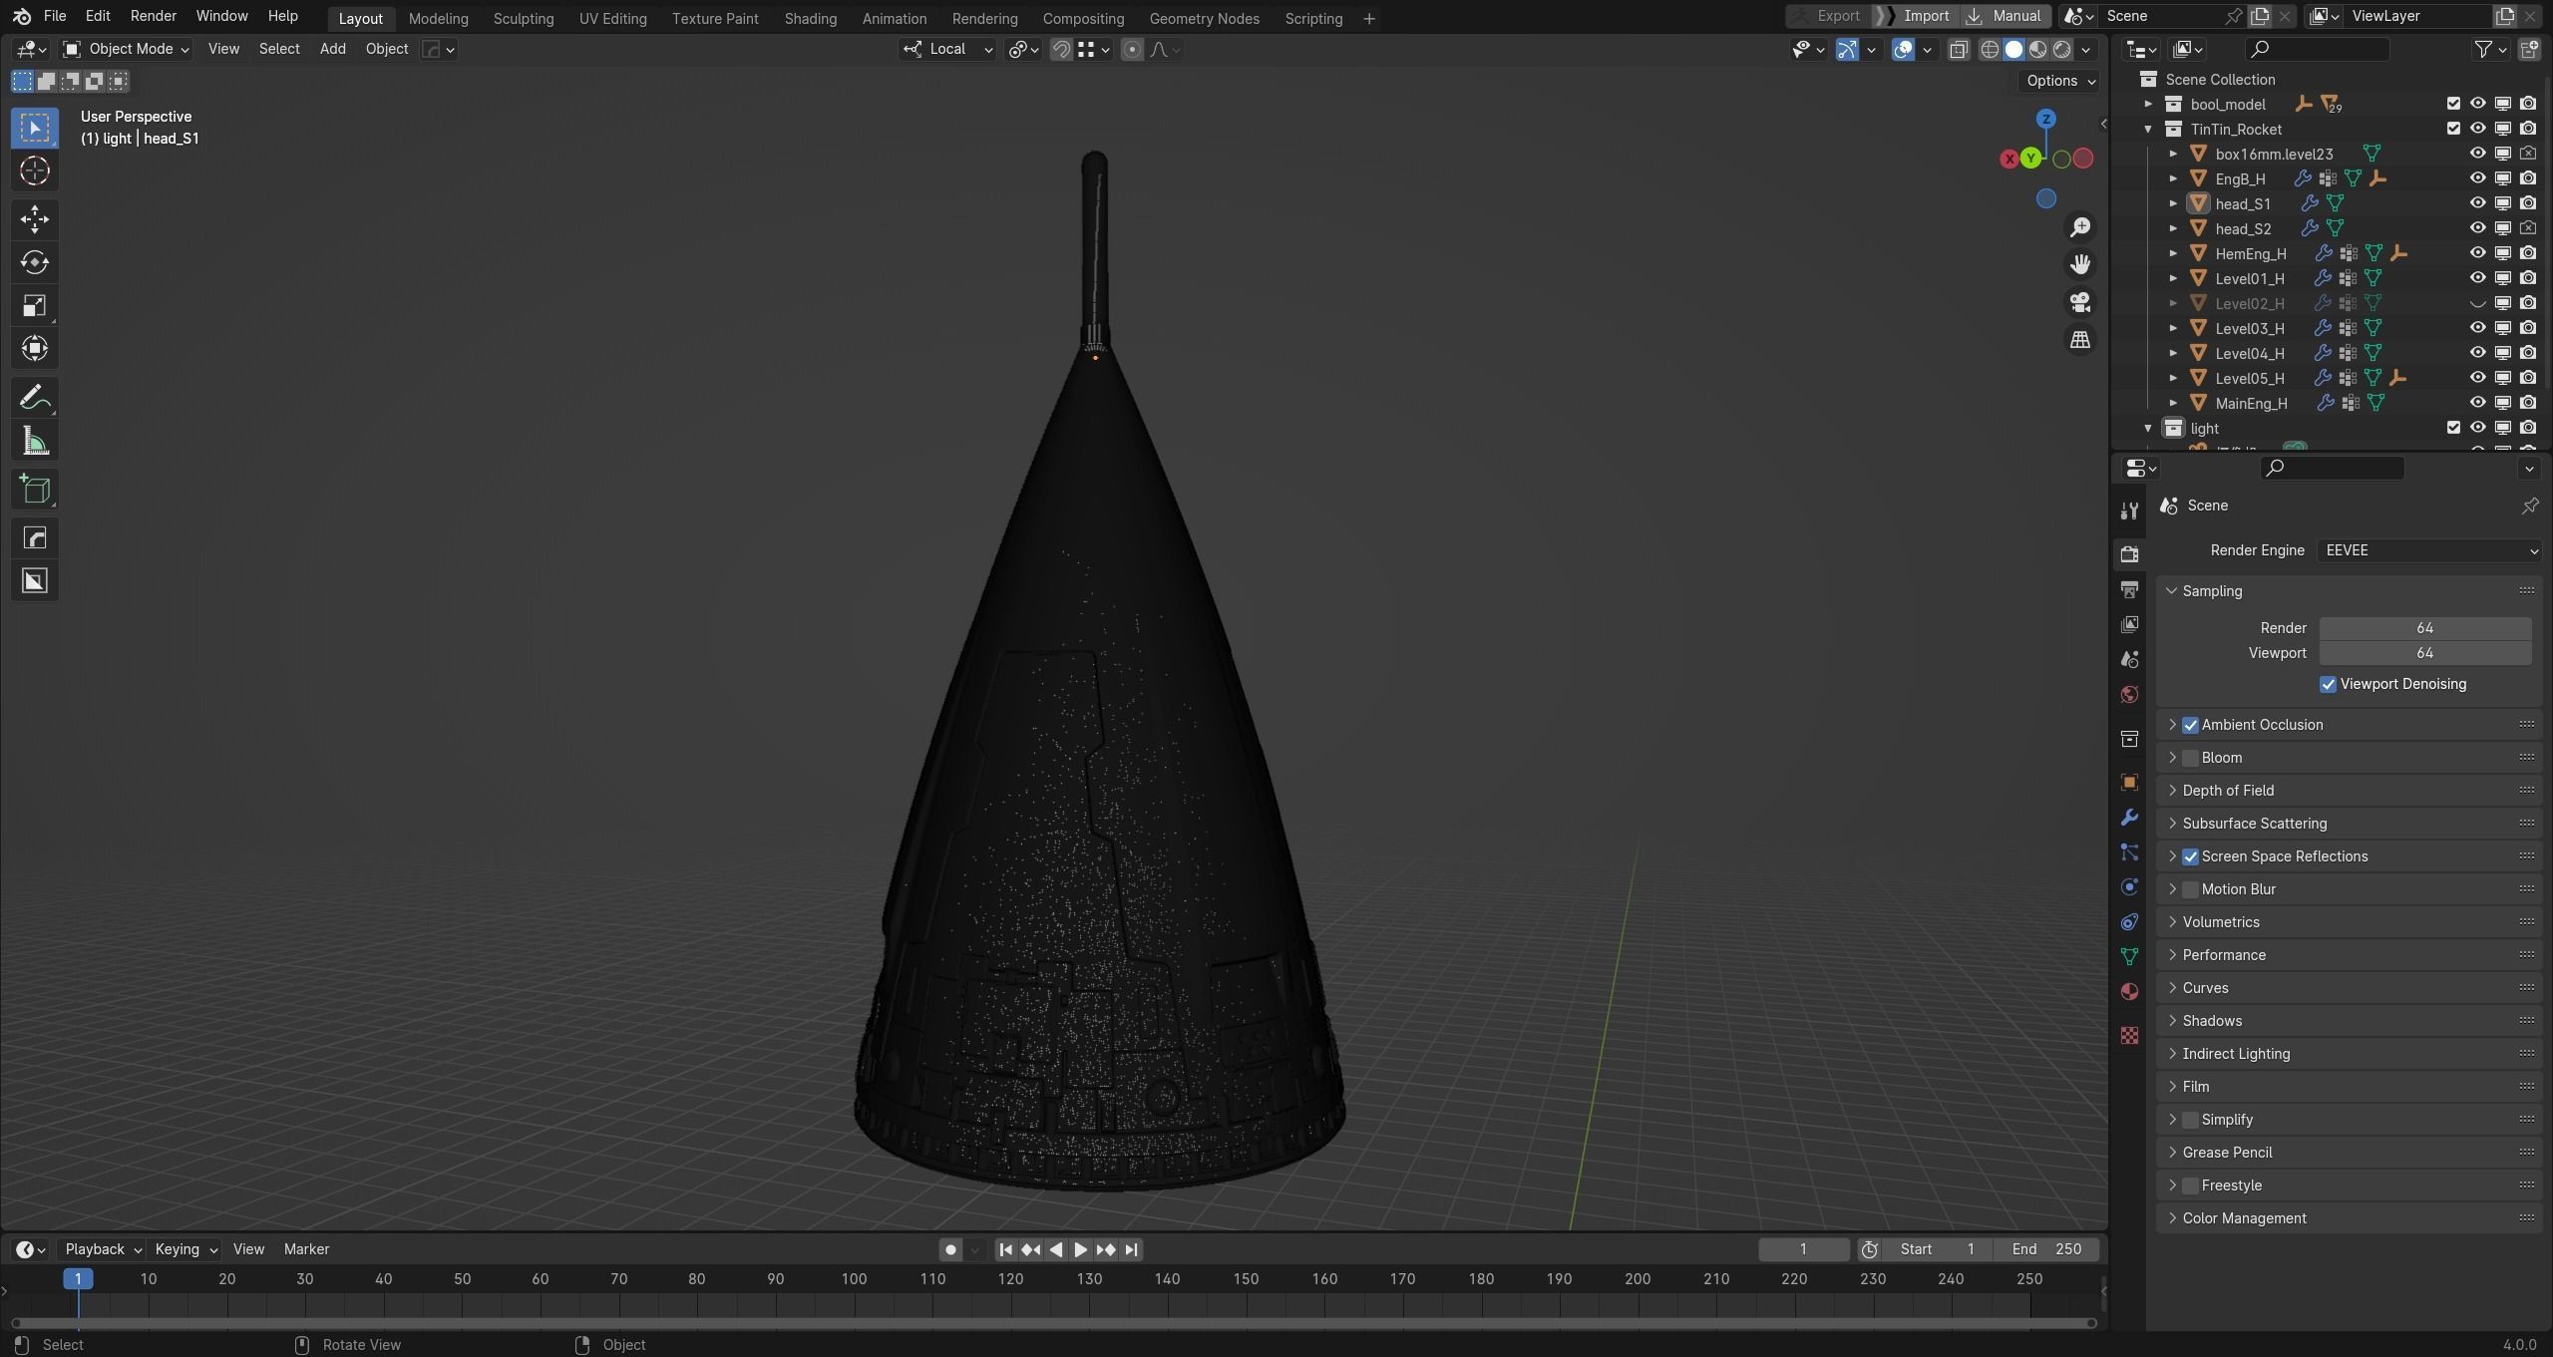Collapse the TinTin_Rocket collection
The image size is (2553, 1357).
point(2148,129)
